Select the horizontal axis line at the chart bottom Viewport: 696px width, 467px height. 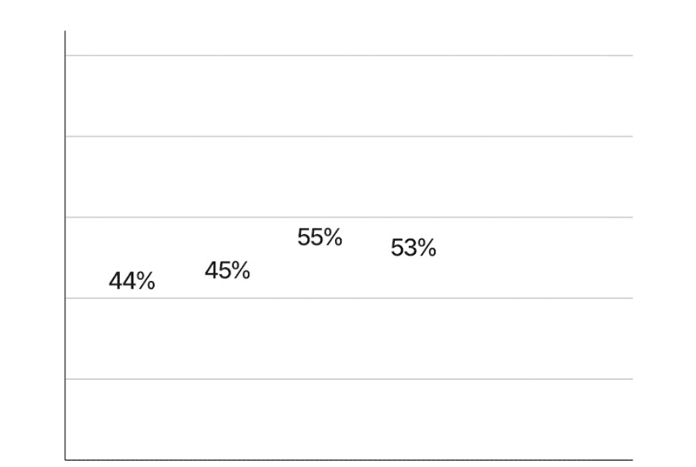point(348,459)
